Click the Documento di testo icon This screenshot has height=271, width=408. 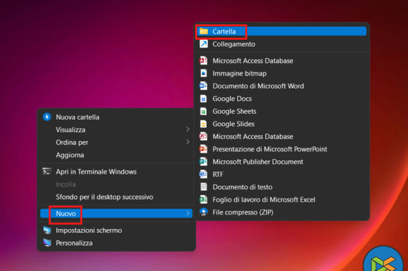coord(203,187)
